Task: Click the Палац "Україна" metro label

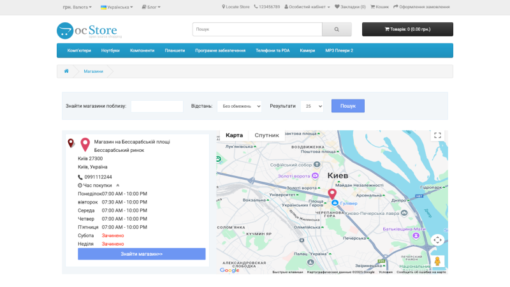Action: click(x=312, y=254)
